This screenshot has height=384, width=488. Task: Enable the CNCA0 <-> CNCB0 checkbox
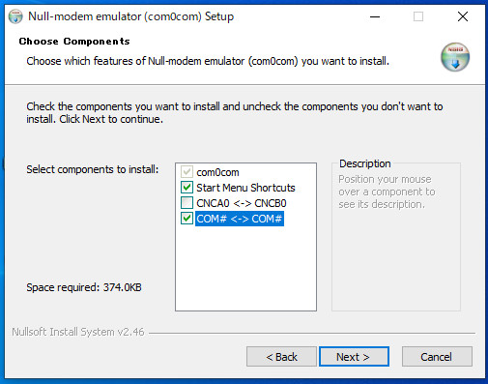(x=187, y=203)
